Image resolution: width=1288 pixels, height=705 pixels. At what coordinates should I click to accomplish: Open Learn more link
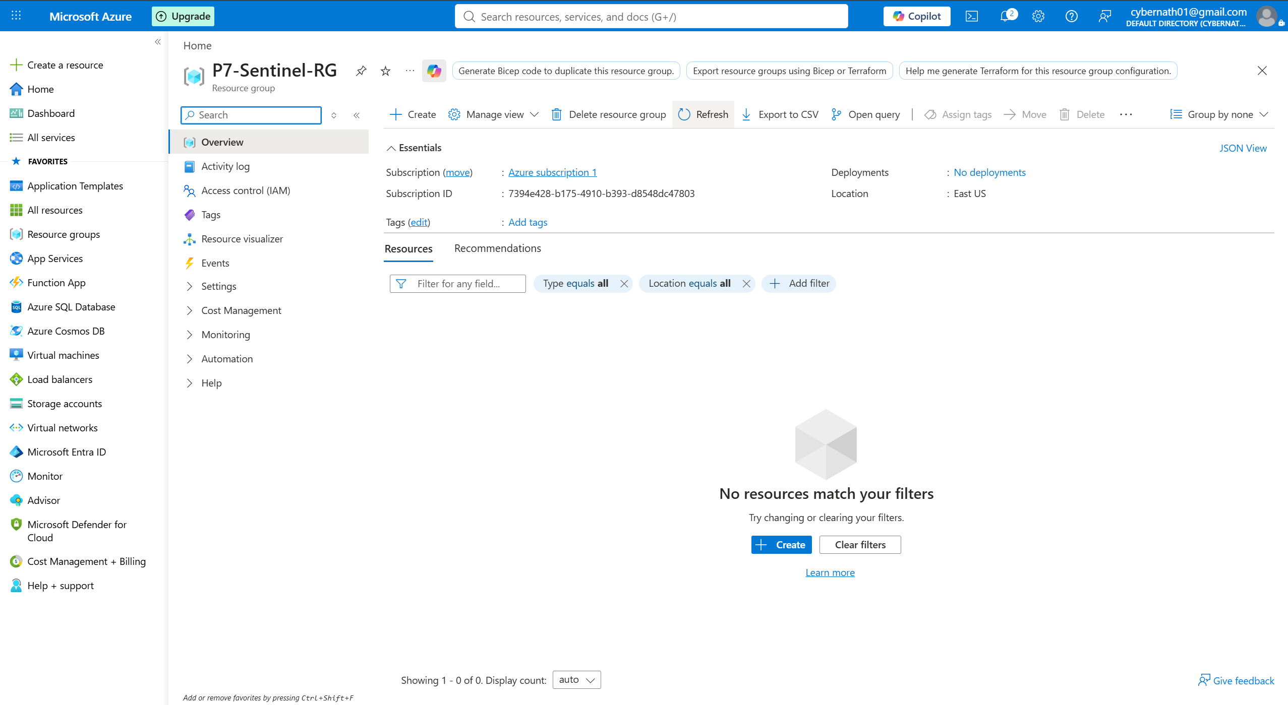tap(830, 572)
